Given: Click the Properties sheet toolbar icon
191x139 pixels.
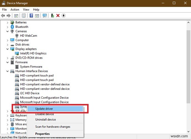Looking at the screenshot, I should click(24, 16).
